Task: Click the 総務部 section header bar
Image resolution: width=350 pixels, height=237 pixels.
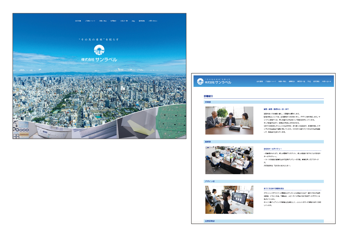Action: tap(264, 142)
